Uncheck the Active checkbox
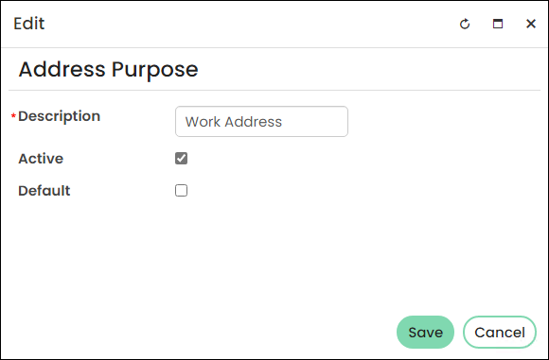Screen dimensions: 549x360 181,159
